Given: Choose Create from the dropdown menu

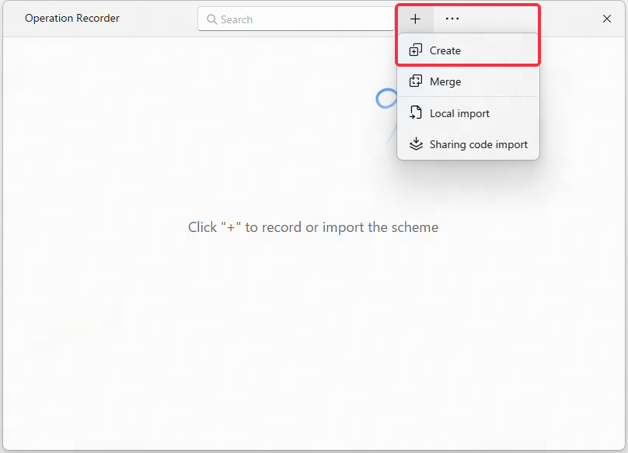Looking at the screenshot, I should point(468,50).
